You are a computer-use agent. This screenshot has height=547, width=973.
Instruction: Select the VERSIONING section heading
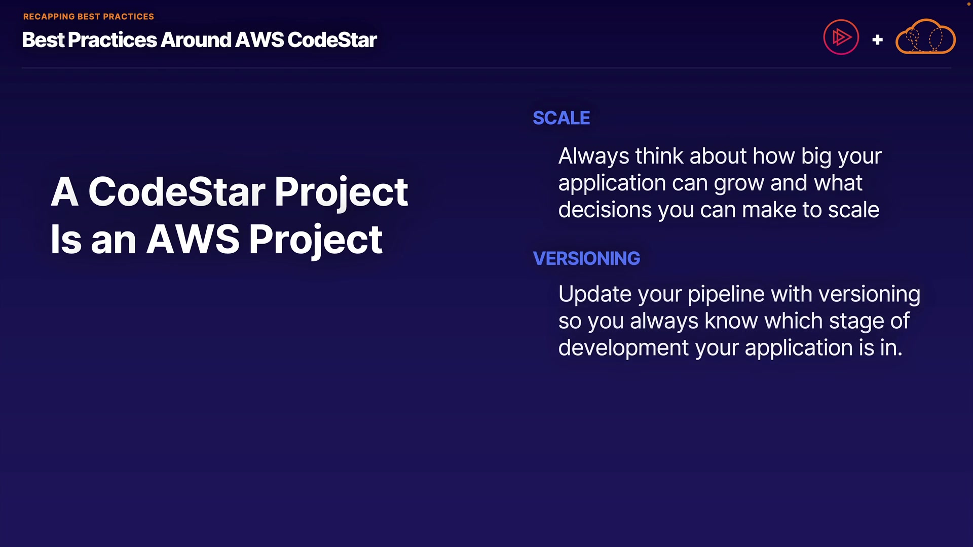[x=586, y=258]
